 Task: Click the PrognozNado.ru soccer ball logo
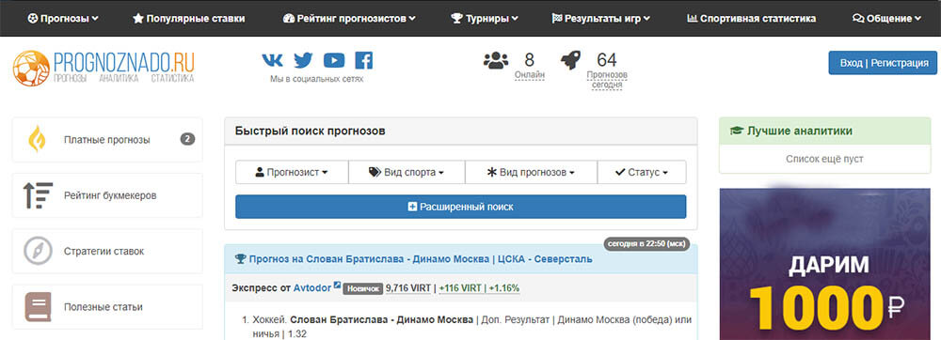coord(31,69)
